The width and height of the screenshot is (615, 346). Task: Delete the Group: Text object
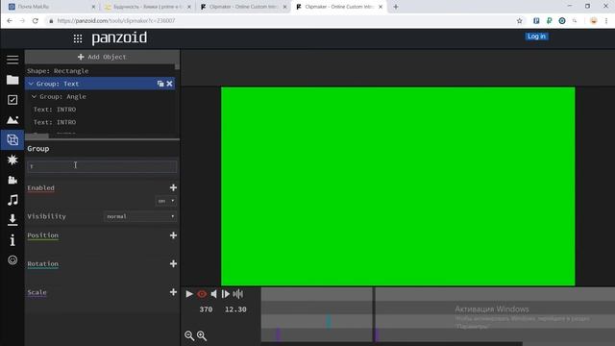169,84
